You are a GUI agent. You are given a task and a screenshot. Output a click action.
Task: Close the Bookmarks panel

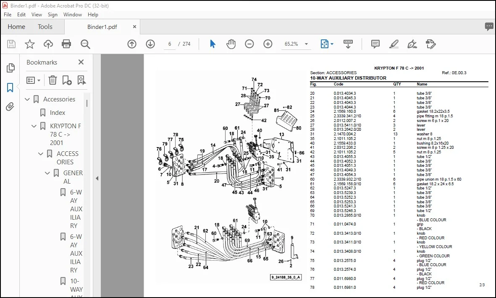pyautogui.click(x=81, y=62)
